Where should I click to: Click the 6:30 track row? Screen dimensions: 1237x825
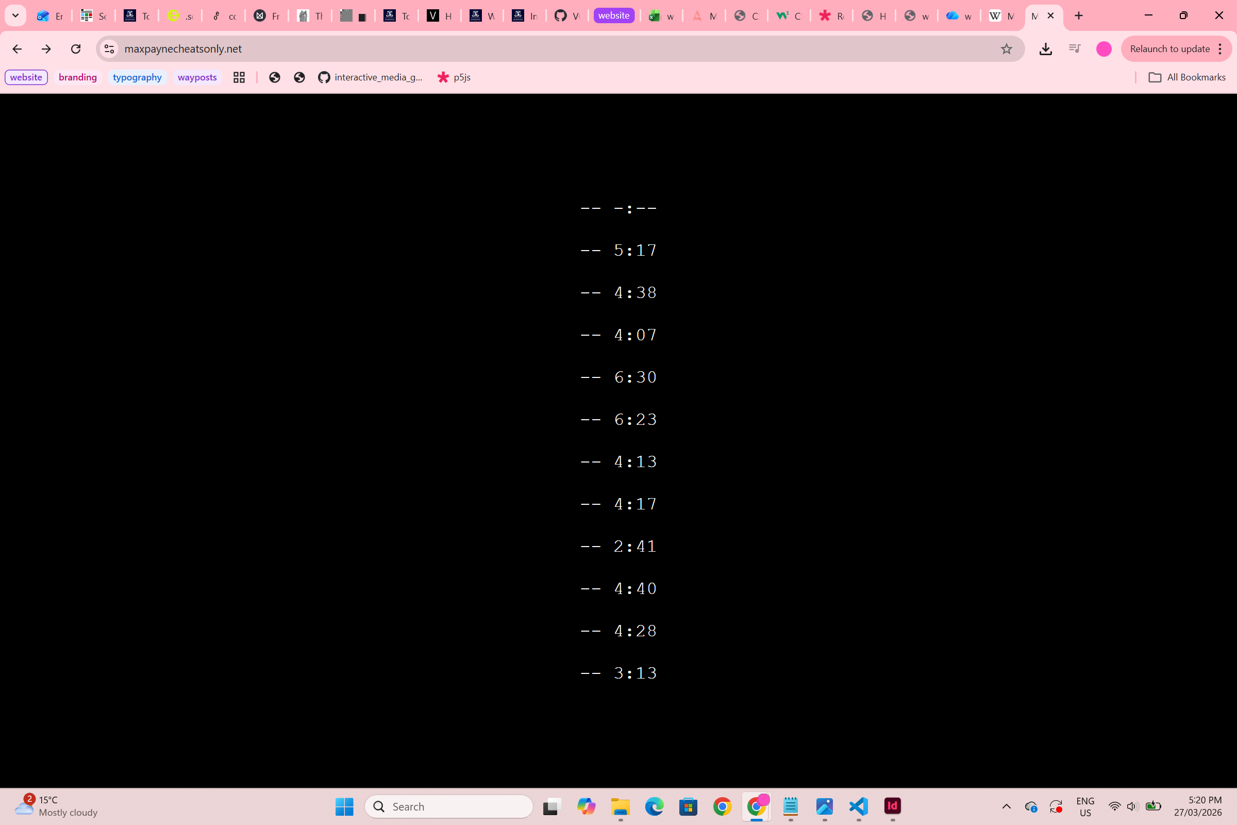[x=618, y=377]
